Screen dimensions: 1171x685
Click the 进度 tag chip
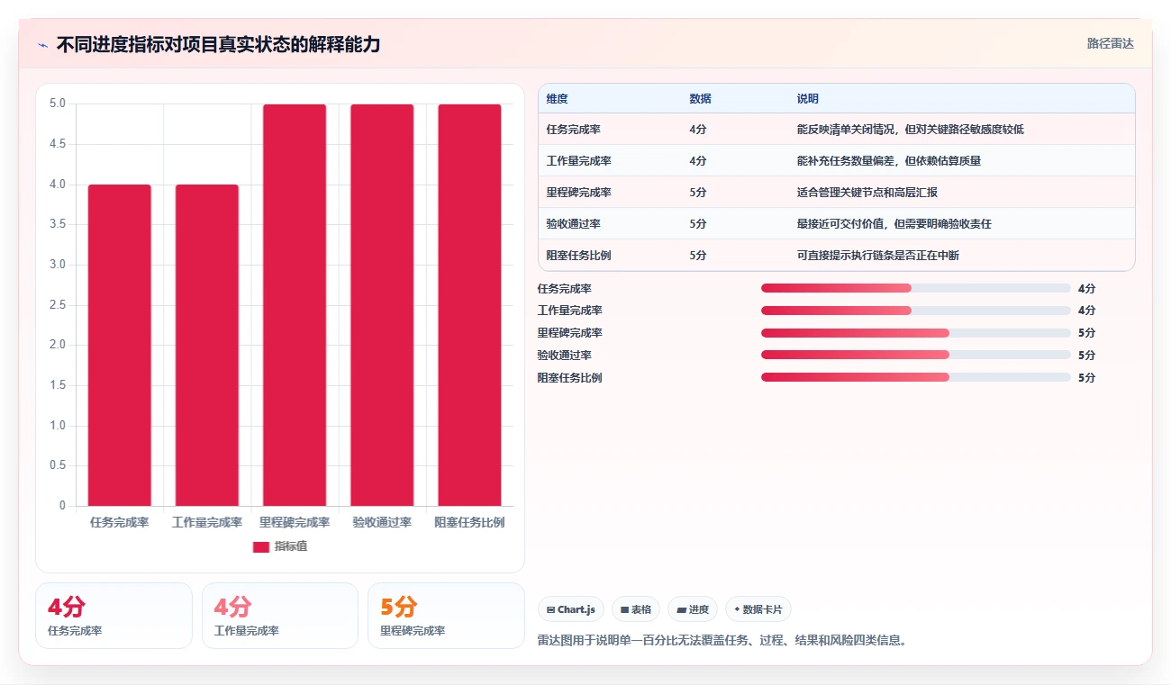(x=693, y=609)
